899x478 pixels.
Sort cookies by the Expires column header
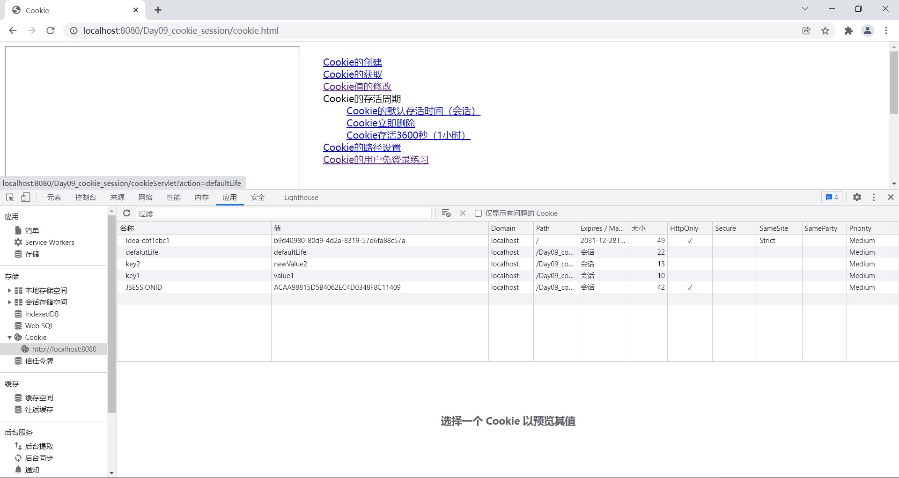click(x=603, y=228)
